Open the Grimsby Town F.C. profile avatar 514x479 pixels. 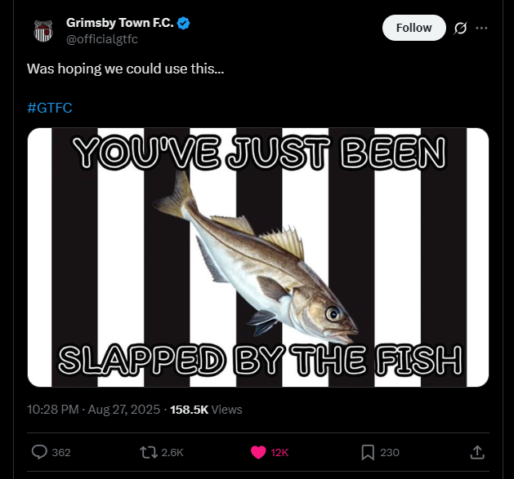(x=42, y=30)
